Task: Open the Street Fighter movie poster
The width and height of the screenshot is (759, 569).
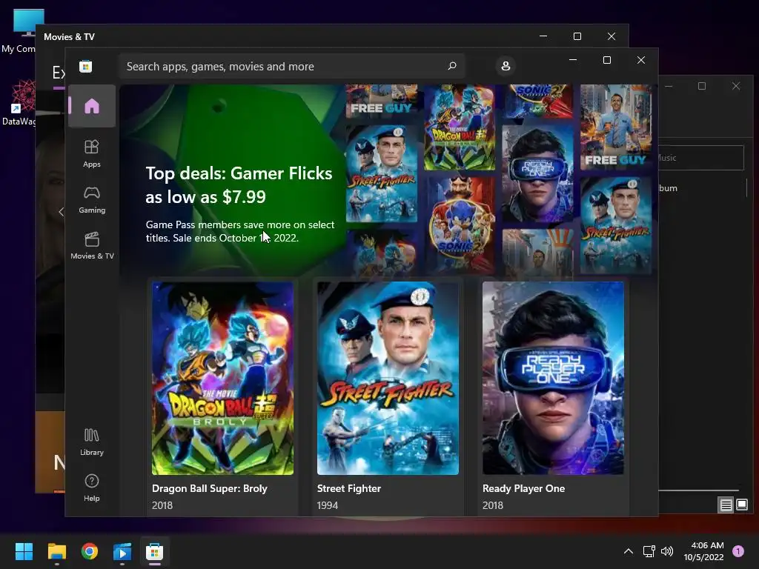Action: 388,378
